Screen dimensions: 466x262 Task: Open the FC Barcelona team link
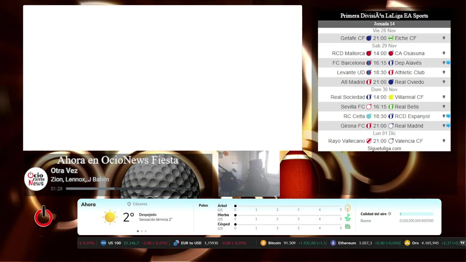click(348, 63)
